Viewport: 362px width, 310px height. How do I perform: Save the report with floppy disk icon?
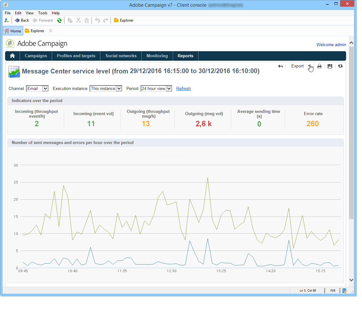[x=330, y=66]
